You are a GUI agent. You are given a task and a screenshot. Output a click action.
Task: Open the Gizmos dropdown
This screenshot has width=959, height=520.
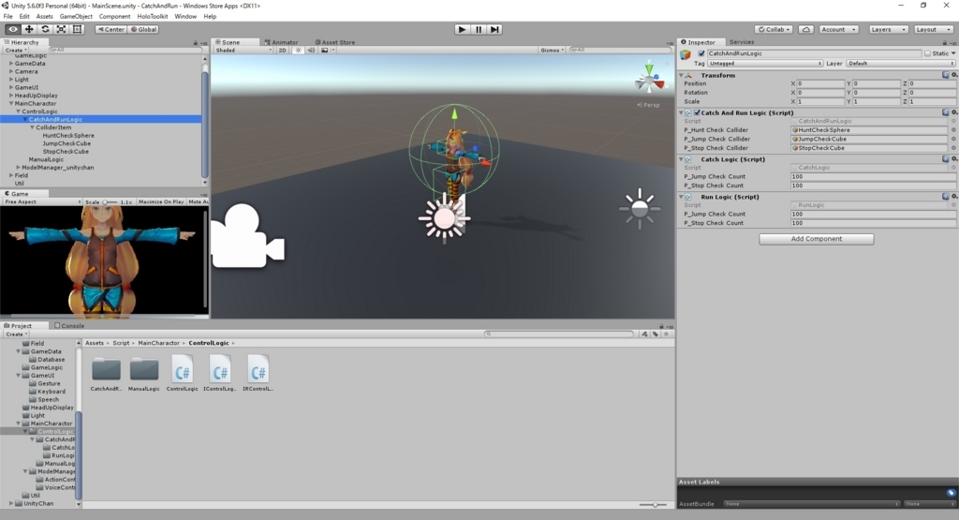click(x=552, y=51)
